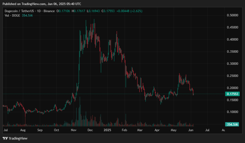Click the 354.5M volume value in legend
This screenshot has height=143, width=245.
tap(27, 15)
